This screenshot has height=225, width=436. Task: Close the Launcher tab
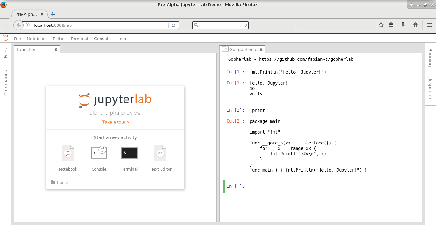click(56, 50)
